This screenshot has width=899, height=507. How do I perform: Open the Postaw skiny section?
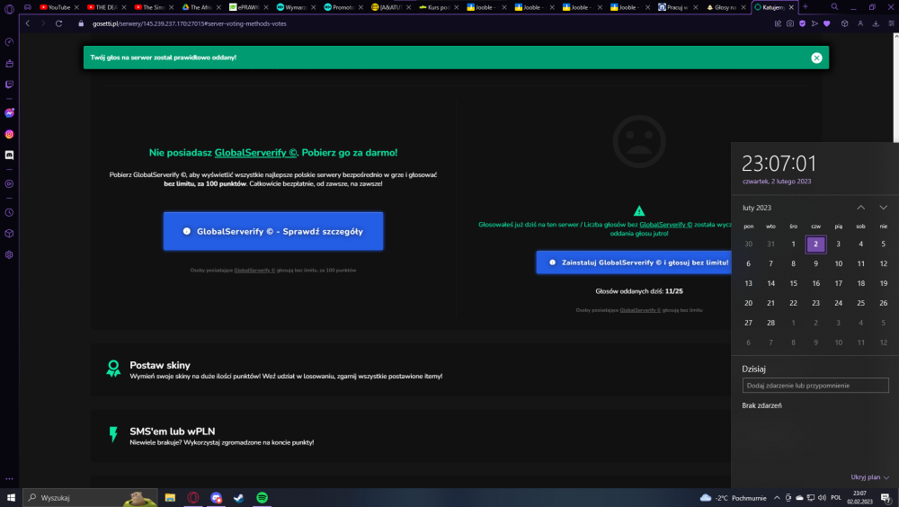[x=410, y=370]
